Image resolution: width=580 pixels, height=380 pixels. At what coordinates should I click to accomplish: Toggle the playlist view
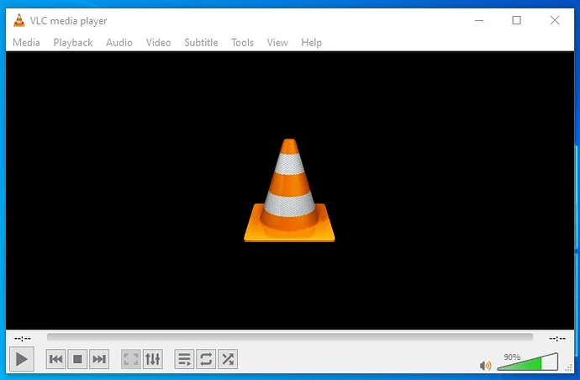coord(184,359)
